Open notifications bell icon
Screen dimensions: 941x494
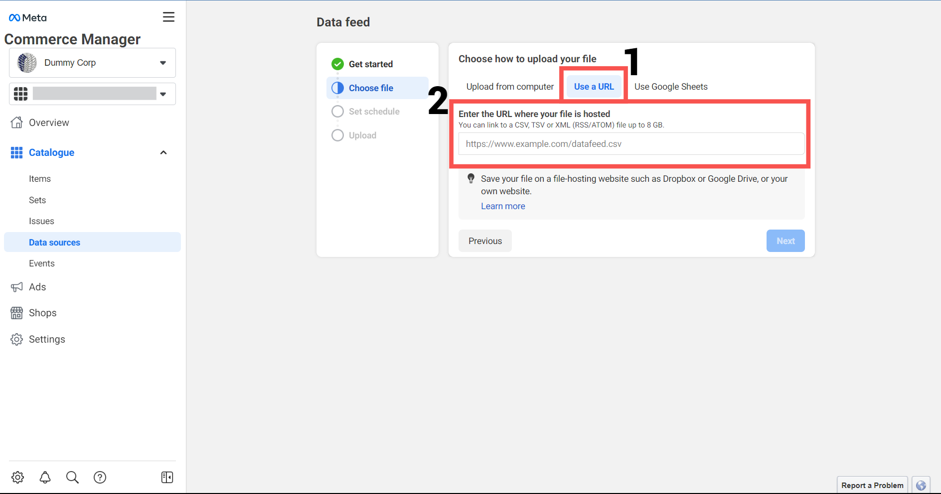(45, 477)
